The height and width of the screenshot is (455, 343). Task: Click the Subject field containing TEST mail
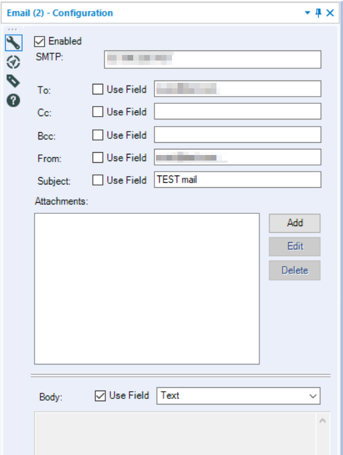[x=238, y=179]
